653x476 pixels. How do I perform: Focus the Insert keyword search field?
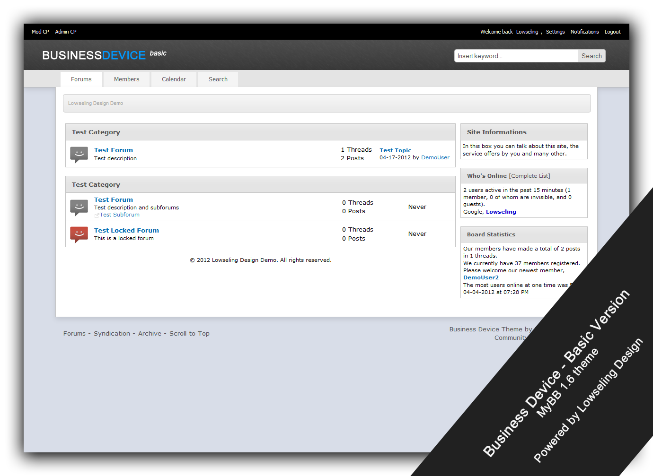(515, 56)
